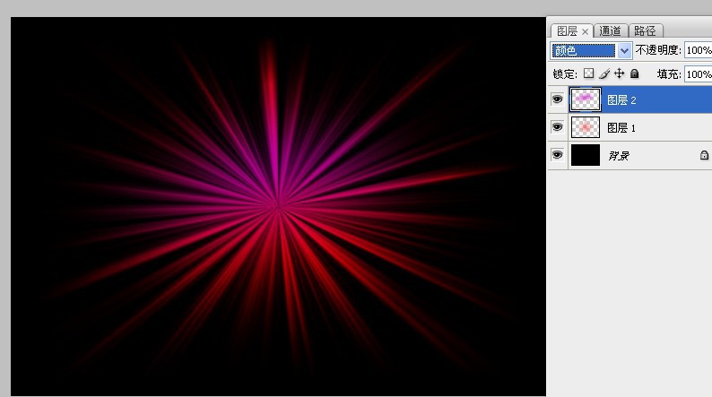Viewport: 712px width, 397px height.
Task: Click the 图层 2 thumbnail
Action: point(586,99)
